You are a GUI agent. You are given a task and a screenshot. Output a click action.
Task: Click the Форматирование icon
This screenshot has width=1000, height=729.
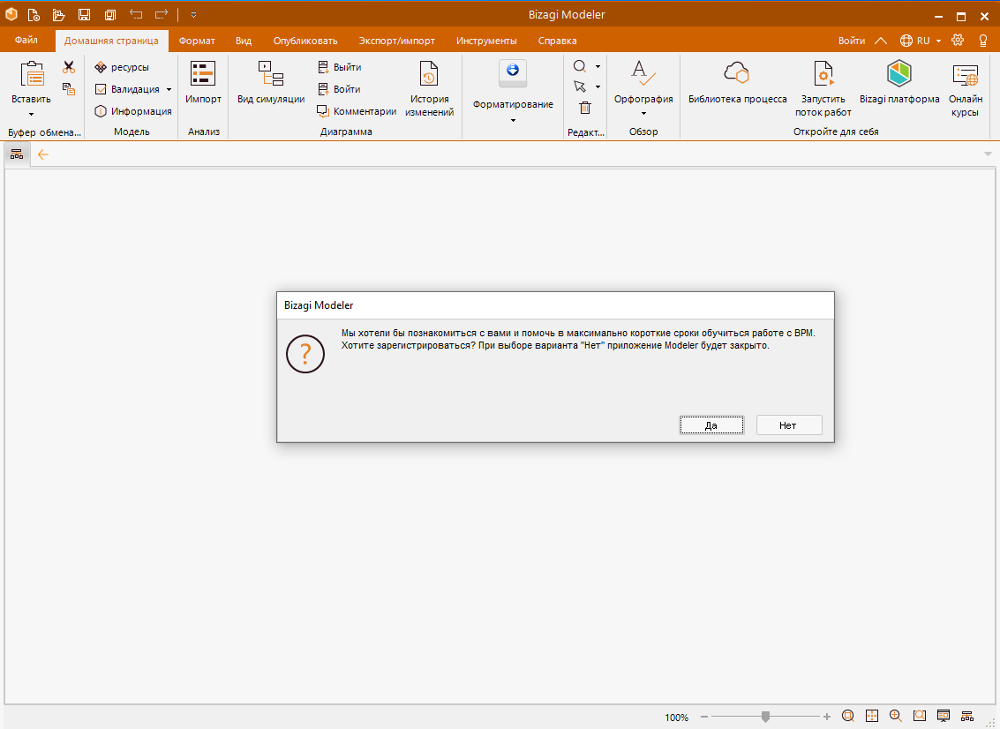[x=513, y=73]
